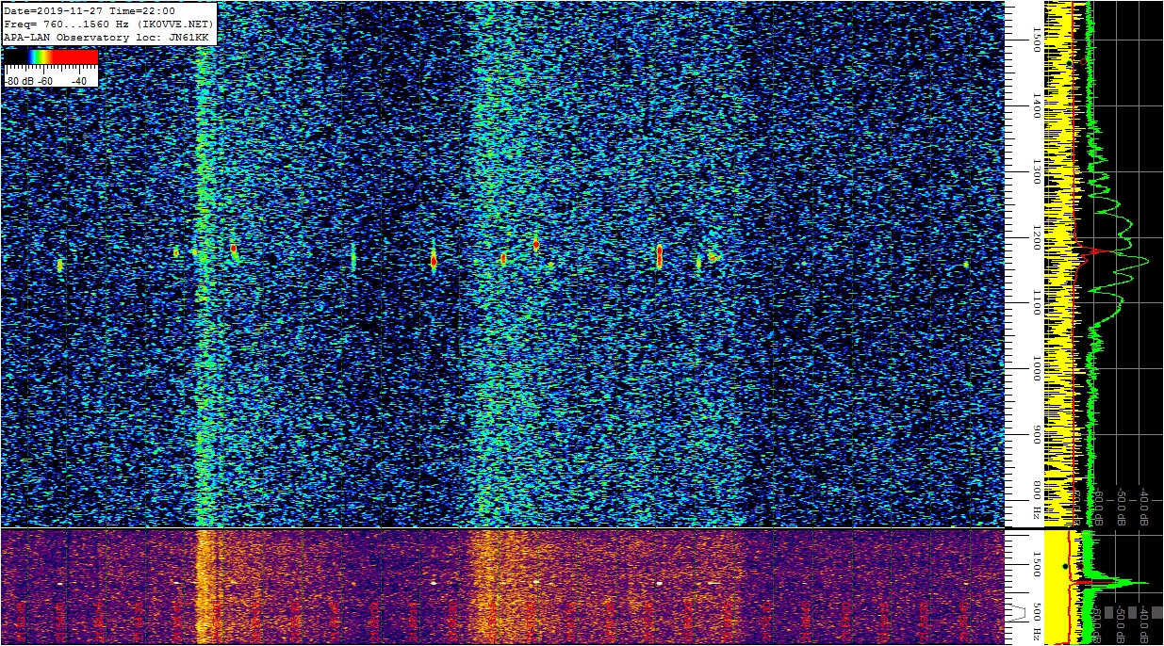Image resolution: width=1164 pixels, height=646 pixels.
Task: Click the -60.0 dB label in the upper spectrum graph
Action: click(x=1098, y=507)
